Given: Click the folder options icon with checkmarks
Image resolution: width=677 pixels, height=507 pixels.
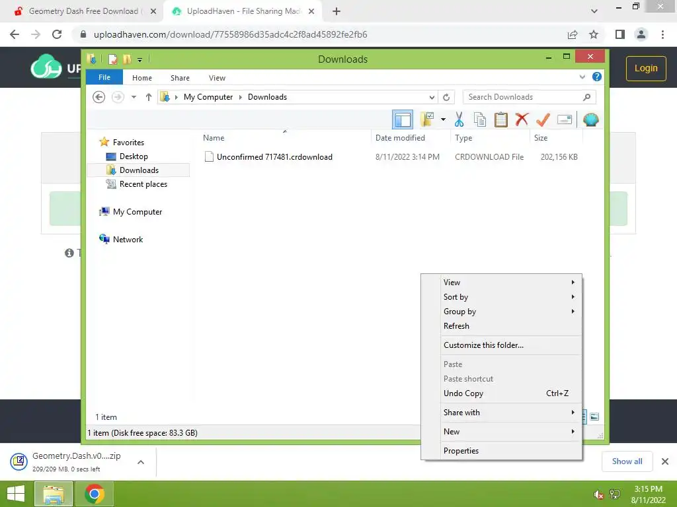Looking at the screenshot, I should 427,119.
